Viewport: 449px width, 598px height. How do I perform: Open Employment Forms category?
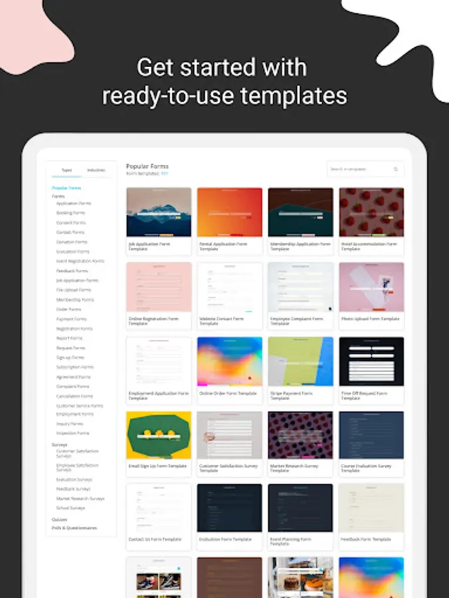[75, 414]
